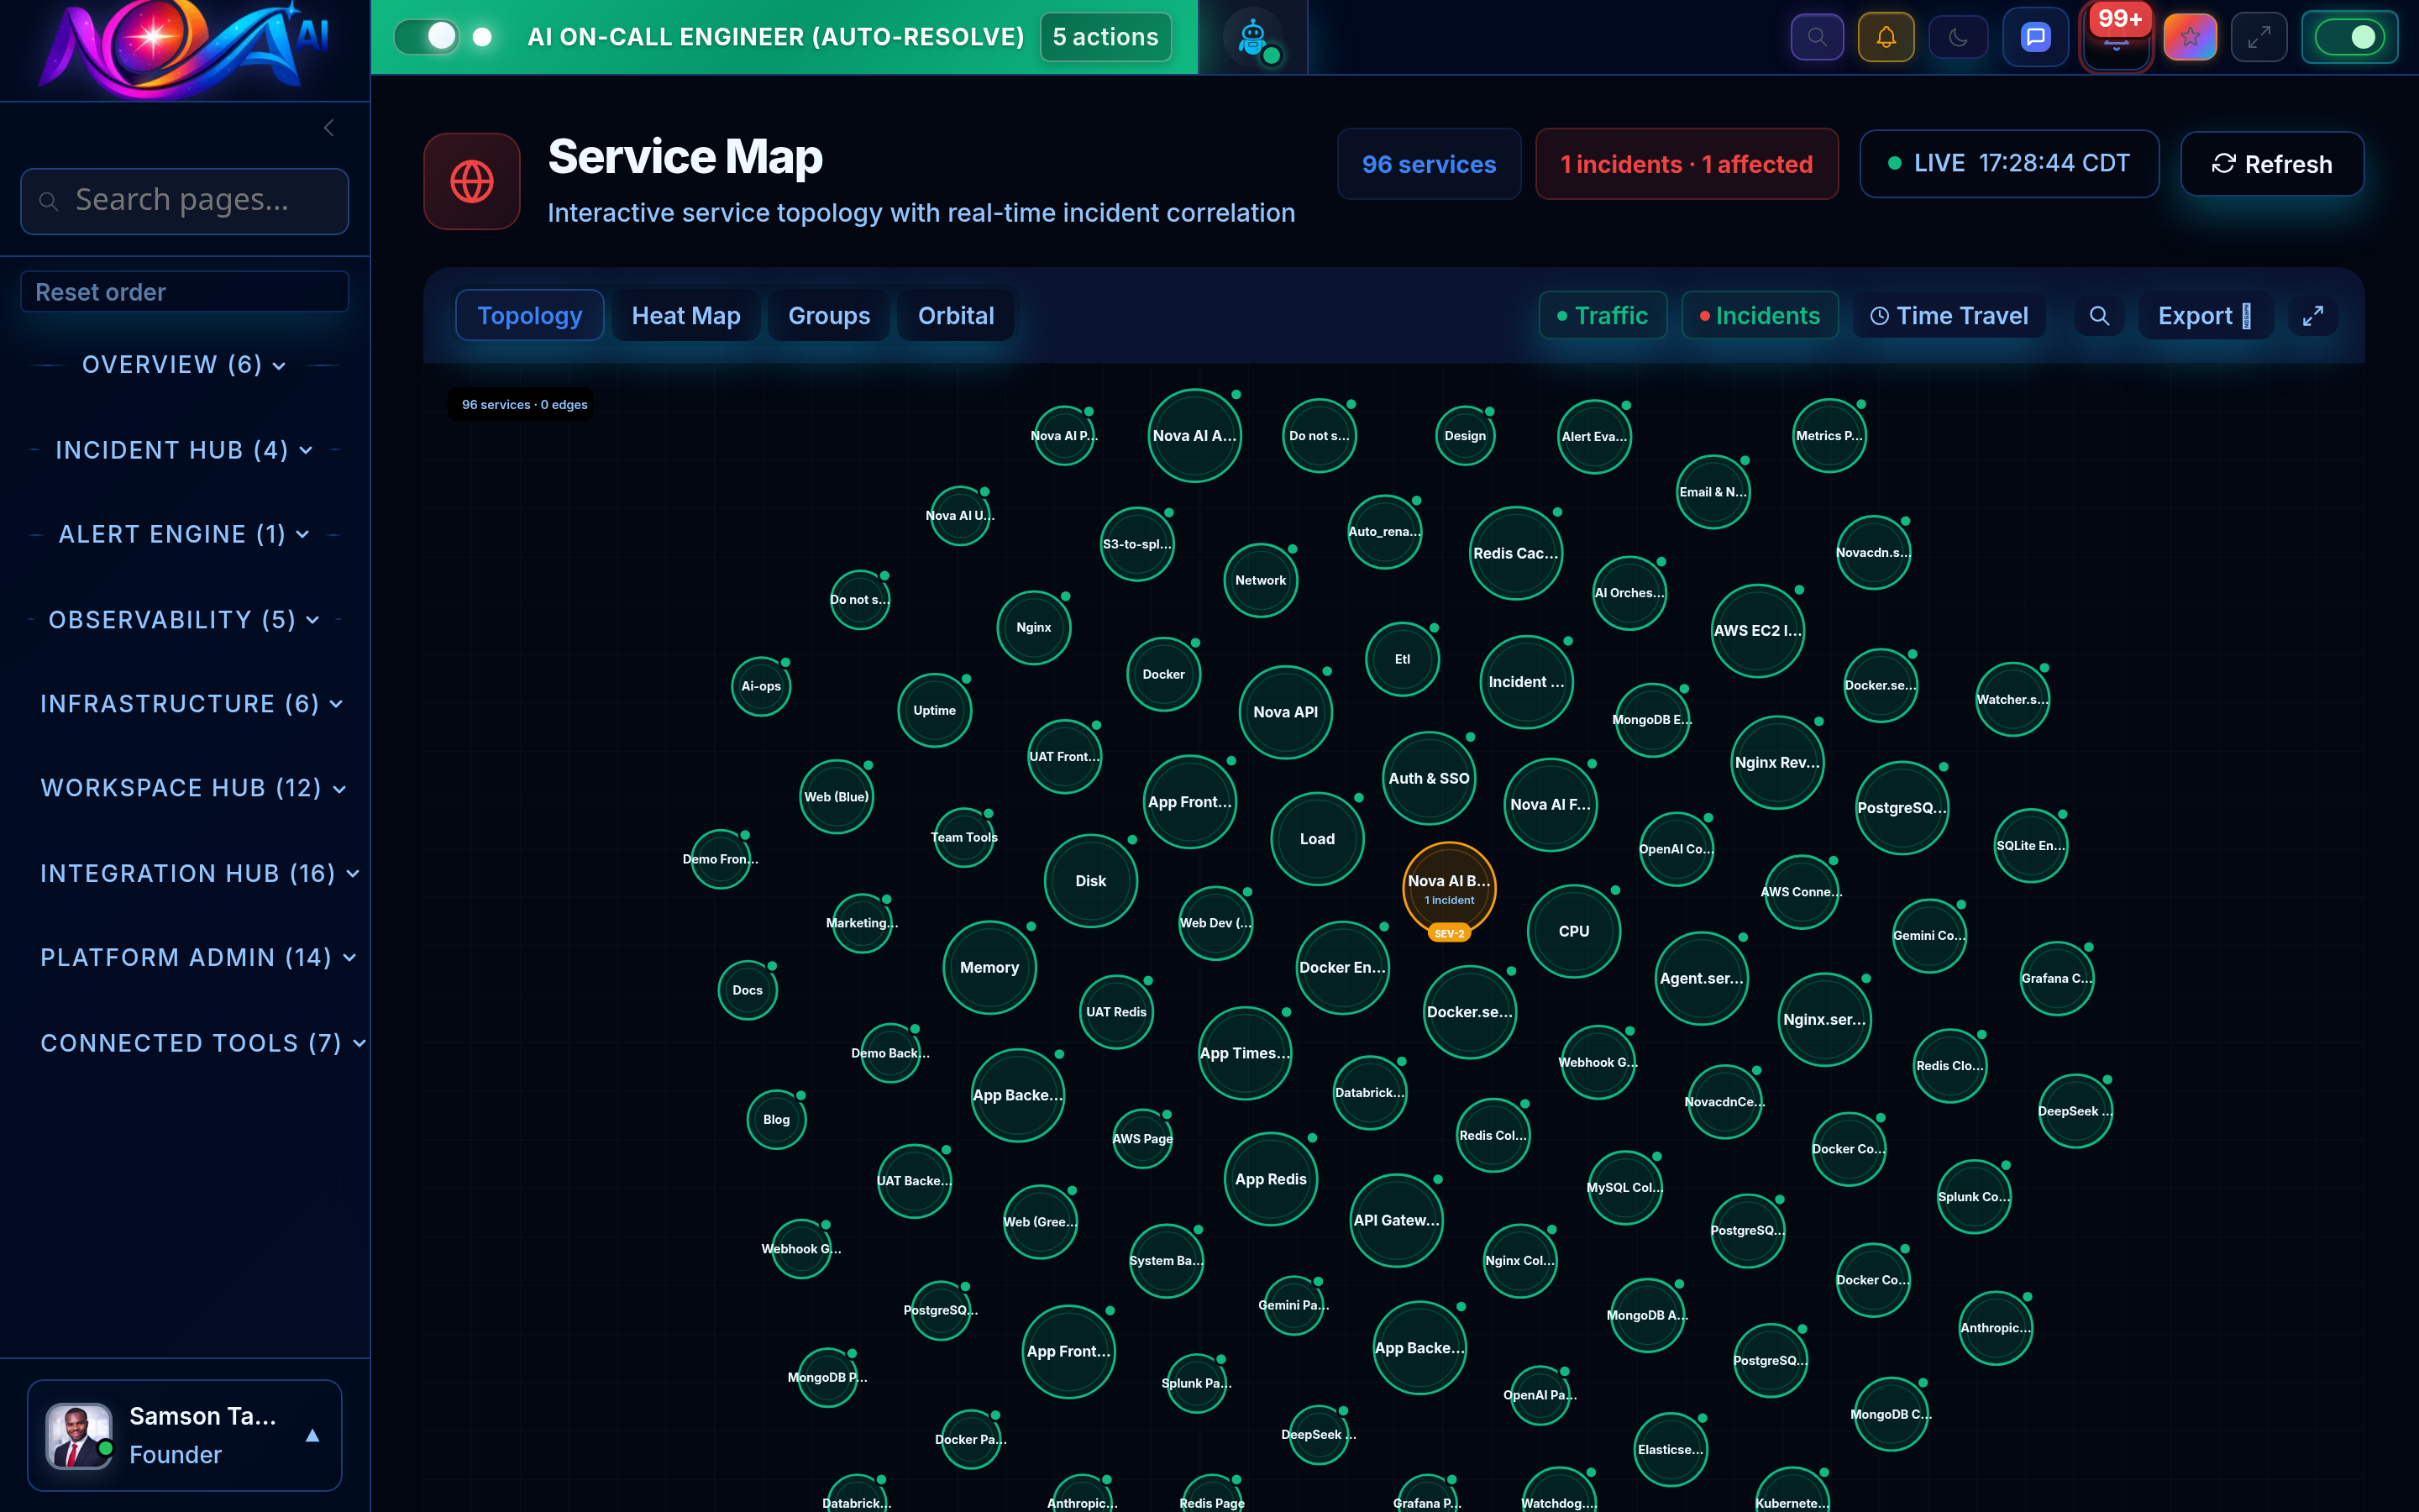Click inside the Search pages field
The image size is (2419, 1512).
[x=184, y=200]
